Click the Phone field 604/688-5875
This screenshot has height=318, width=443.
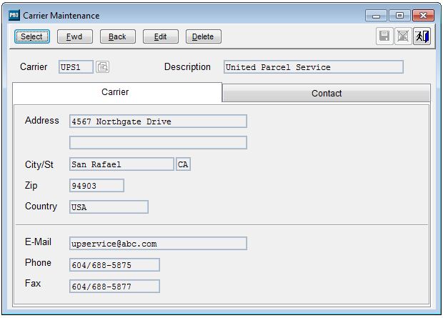pyautogui.click(x=114, y=265)
